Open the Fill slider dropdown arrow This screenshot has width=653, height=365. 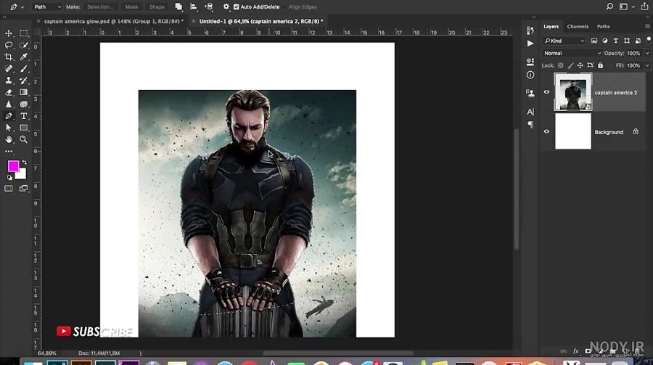(647, 65)
